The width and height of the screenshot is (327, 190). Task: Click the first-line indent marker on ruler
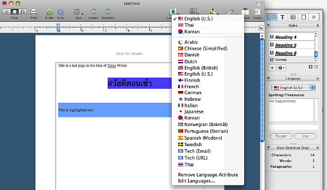(58, 25)
